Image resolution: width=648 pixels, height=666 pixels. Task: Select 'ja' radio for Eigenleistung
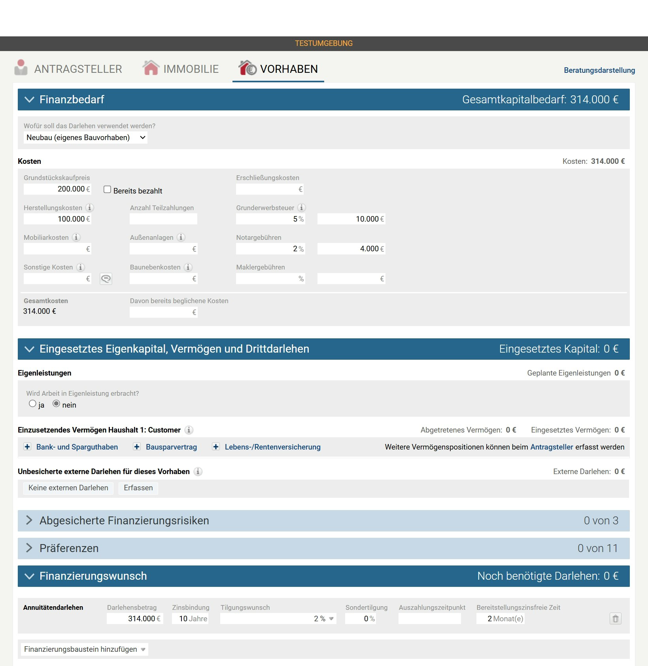pos(33,404)
